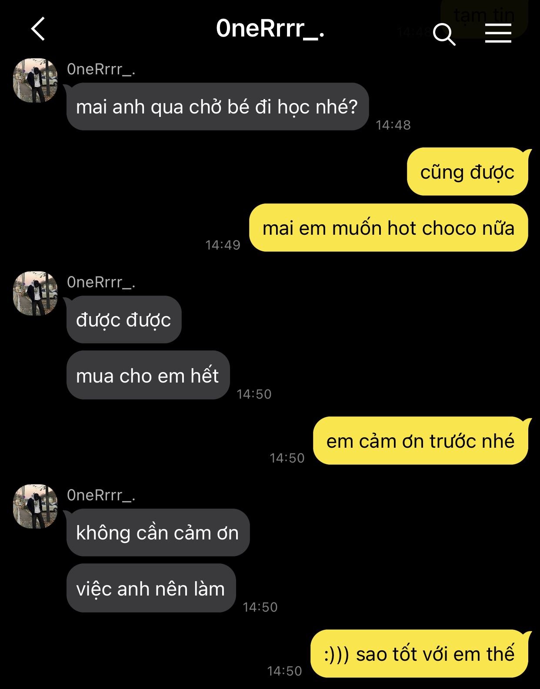Select the 'việc anh nên làm' bubble

151,588
